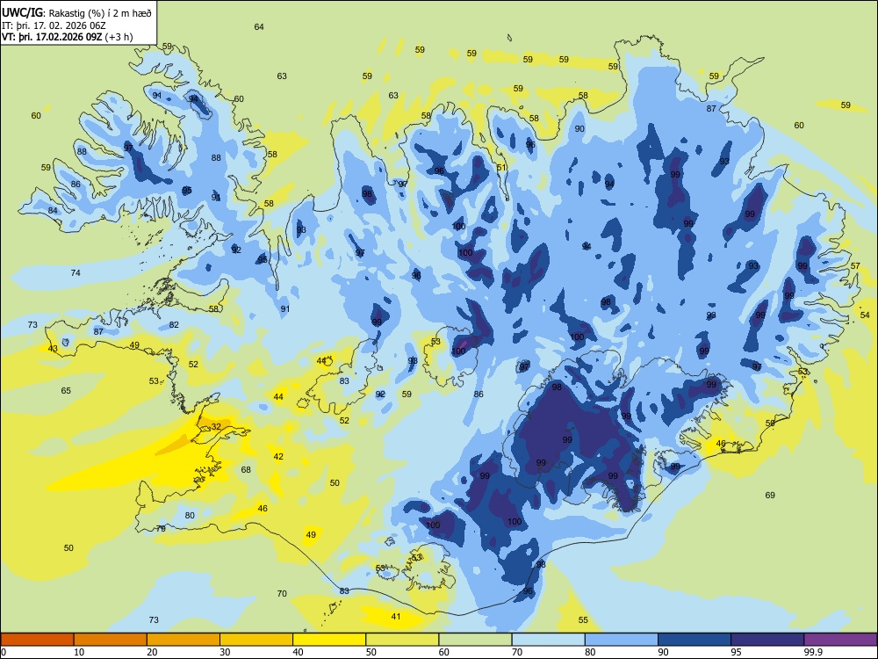Click the 0–10 dark orange legend swatch
Viewport: 878px width, 659px height.
[x=37, y=640]
